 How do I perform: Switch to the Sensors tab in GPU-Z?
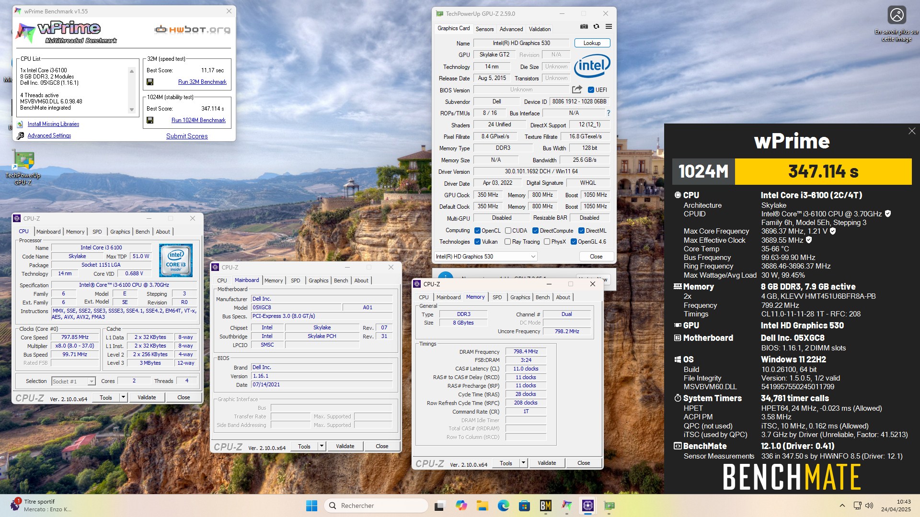(484, 29)
